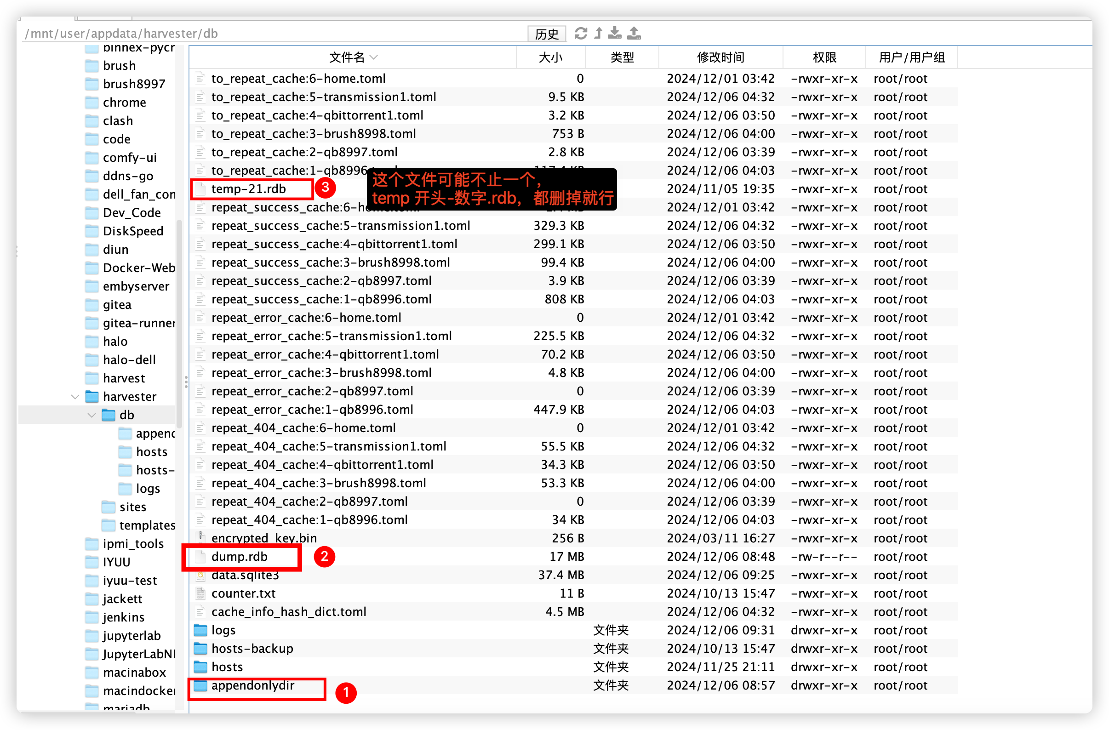
Task: Select clash folder icon in sidebar
Action: 92,120
